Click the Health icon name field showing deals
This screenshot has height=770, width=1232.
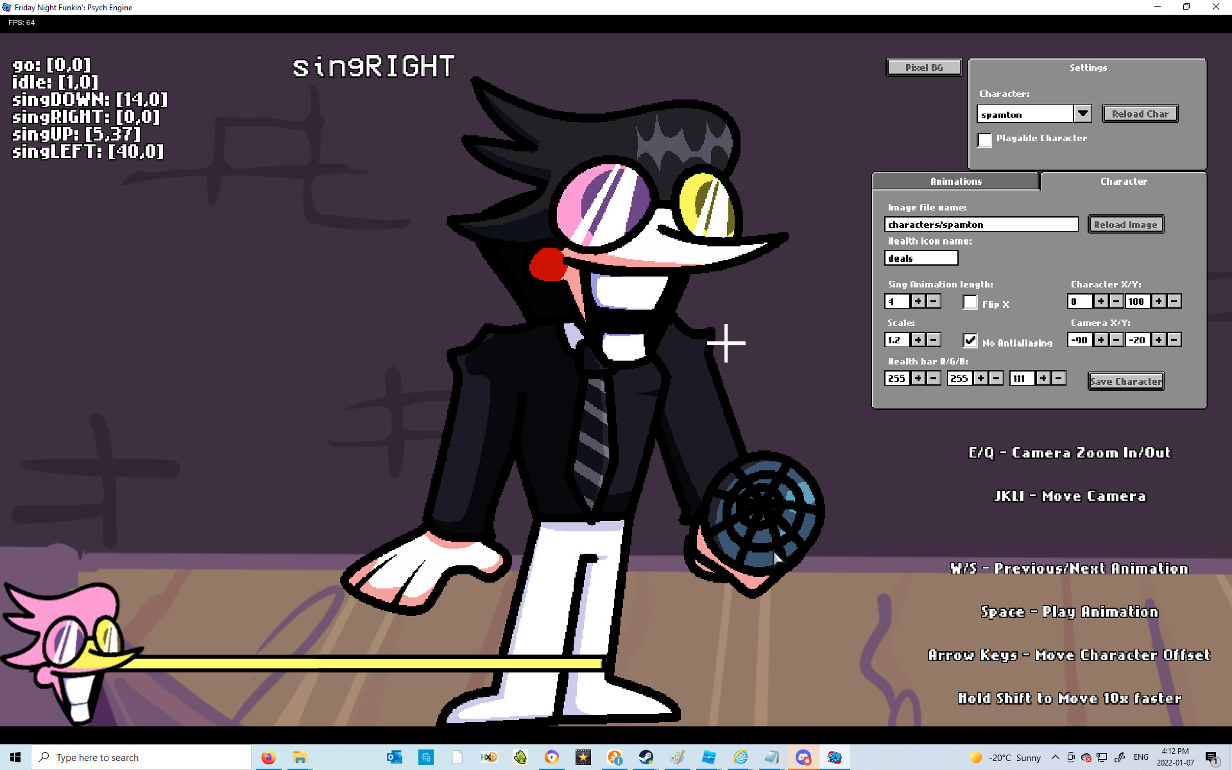(921, 257)
